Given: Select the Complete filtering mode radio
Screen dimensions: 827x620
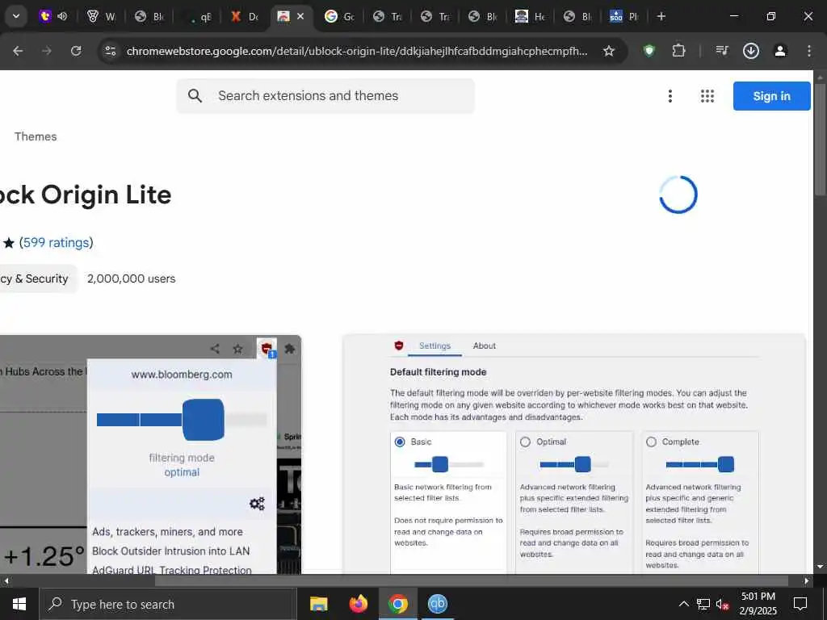Looking at the screenshot, I should (x=652, y=442).
